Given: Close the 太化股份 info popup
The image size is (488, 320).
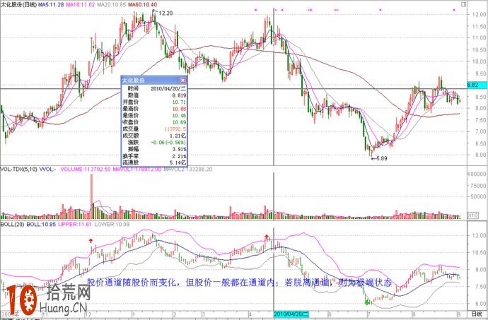Looking at the screenshot, I should (x=182, y=81).
